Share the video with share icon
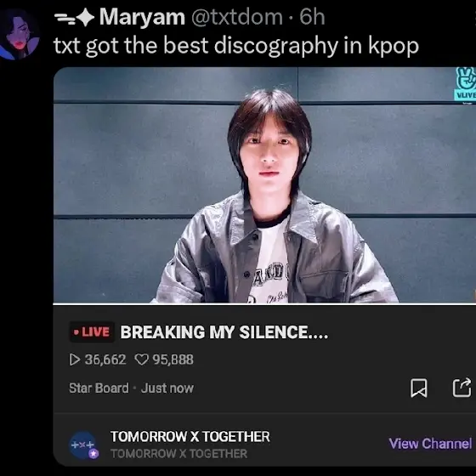The width and height of the screenshot is (476, 476). 462,388
